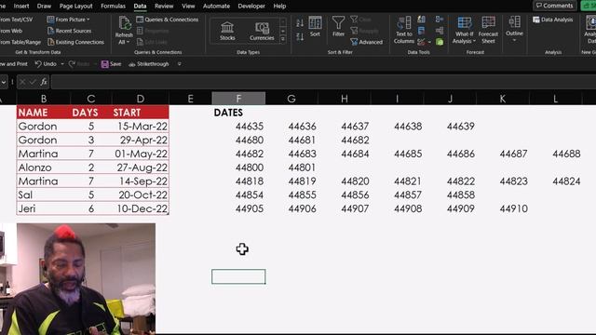Screen dimensions: 596x335
Task: Expand the From Picture dropdown arrow
Action: (88, 20)
